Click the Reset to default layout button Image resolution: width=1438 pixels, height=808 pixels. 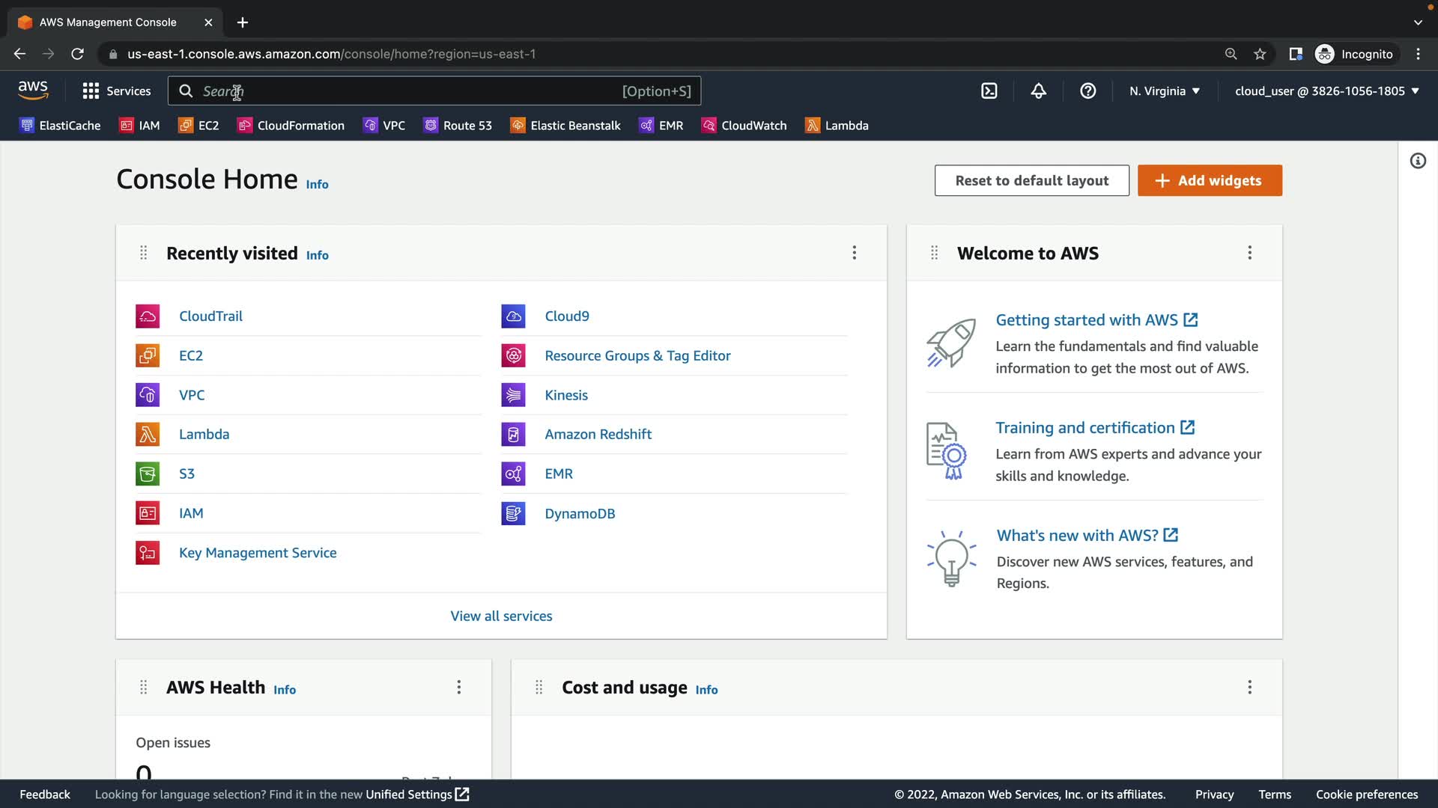(1031, 180)
